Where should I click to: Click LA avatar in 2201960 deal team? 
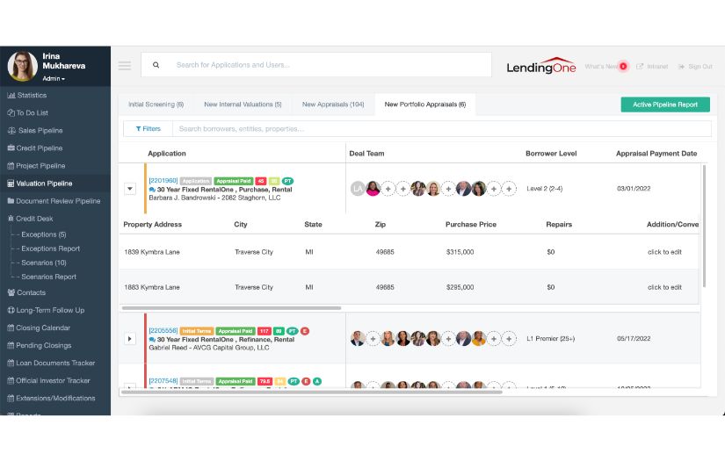tap(358, 189)
